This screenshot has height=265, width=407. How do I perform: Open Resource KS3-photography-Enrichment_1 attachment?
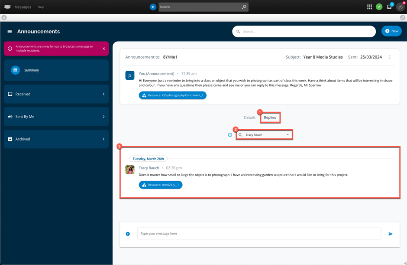[173, 95]
